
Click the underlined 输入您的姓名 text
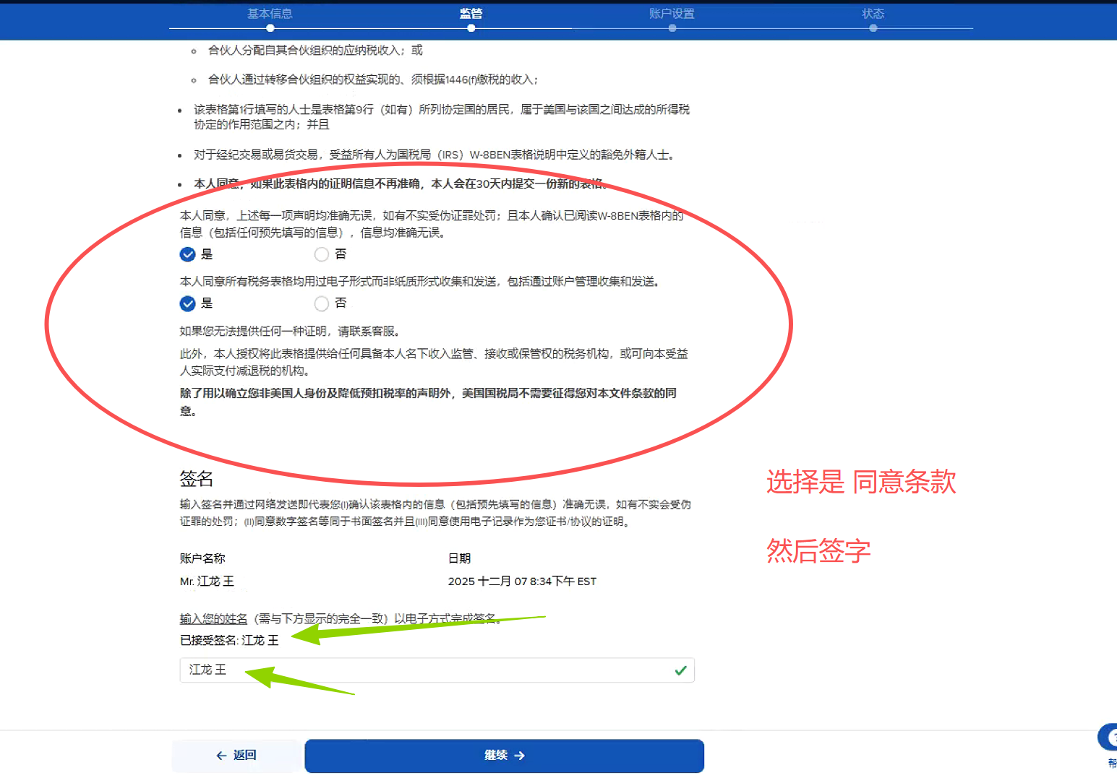coord(213,619)
